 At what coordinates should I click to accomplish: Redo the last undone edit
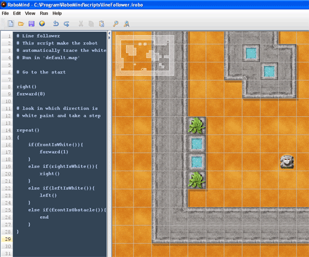point(66,24)
